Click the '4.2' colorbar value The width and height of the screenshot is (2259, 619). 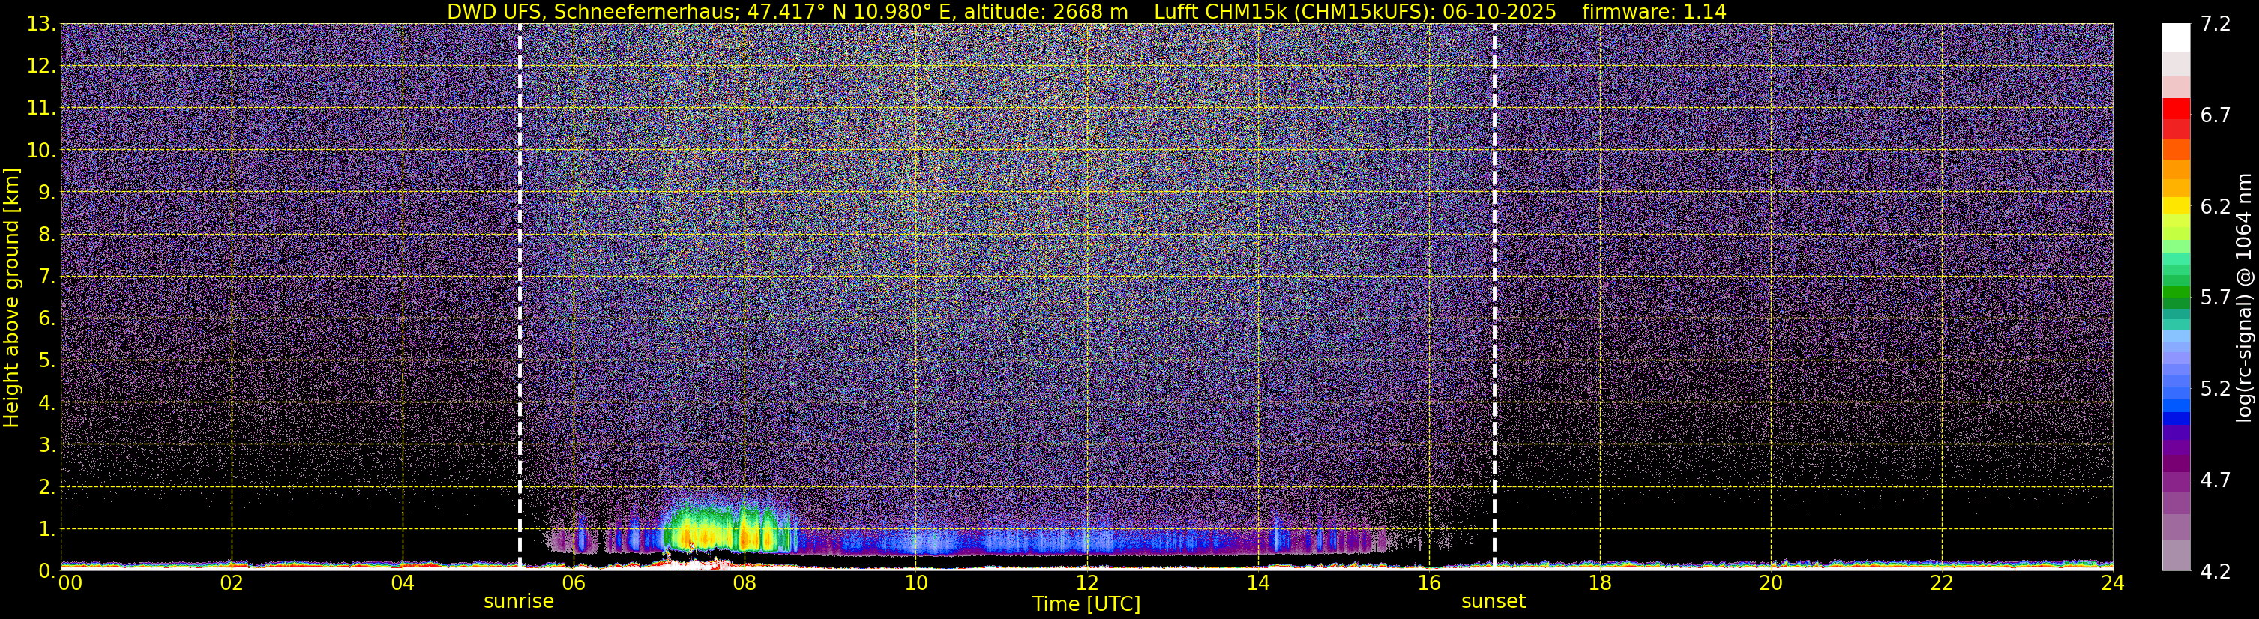(x=2216, y=571)
